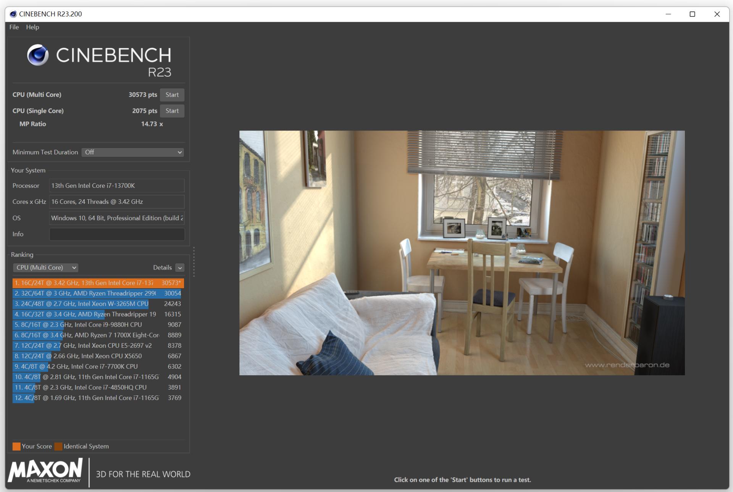Click the orange Your Score legend swatch
The width and height of the screenshot is (733, 492).
click(x=16, y=446)
